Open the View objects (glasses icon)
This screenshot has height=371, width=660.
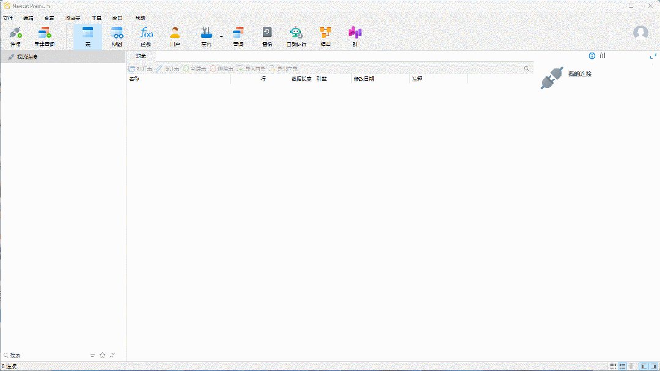click(x=117, y=36)
